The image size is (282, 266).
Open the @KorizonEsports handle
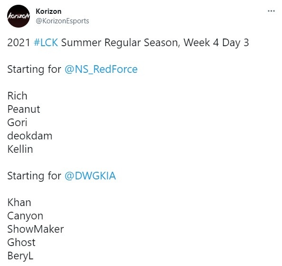[x=62, y=21]
